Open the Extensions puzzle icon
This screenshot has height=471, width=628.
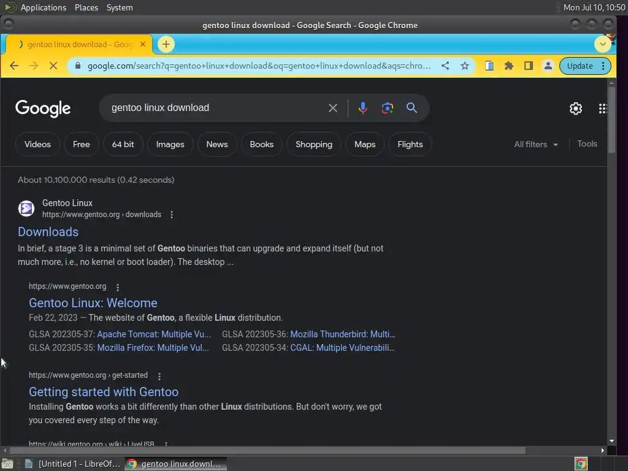508,66
